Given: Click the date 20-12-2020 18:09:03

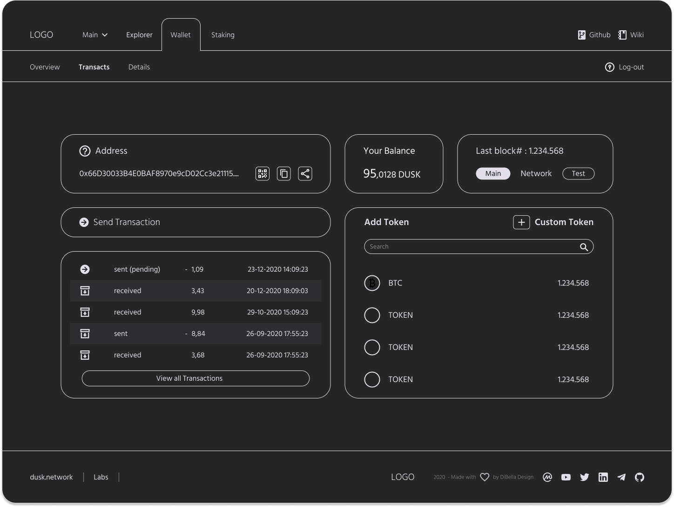Looking at the screenshot, I should point(277,291).
